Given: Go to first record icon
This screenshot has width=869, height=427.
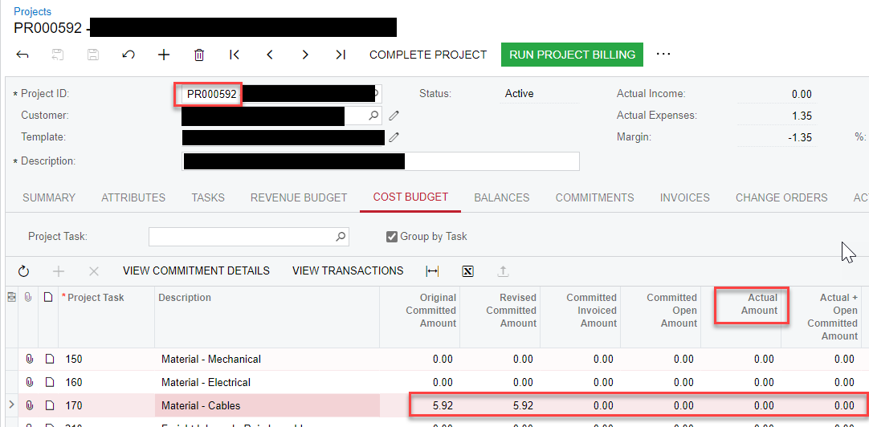Looking at the screenshot, I should (x=235, y=55).
